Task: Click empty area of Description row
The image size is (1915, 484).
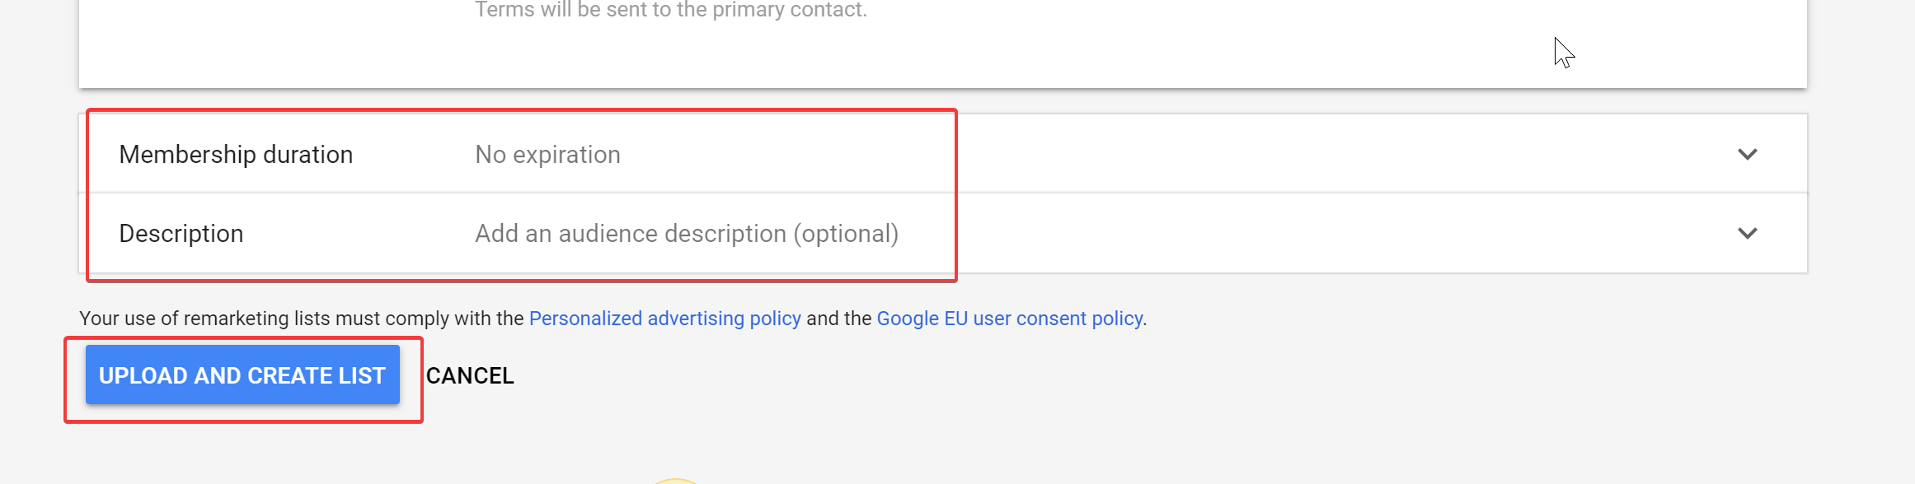Action: tap(1319, 233)
